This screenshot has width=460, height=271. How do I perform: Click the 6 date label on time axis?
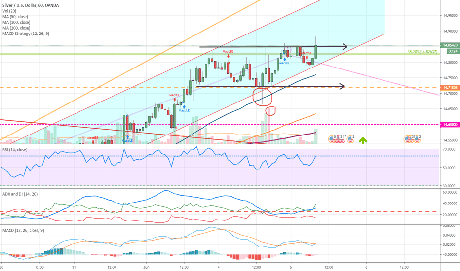tap(366, 267)
